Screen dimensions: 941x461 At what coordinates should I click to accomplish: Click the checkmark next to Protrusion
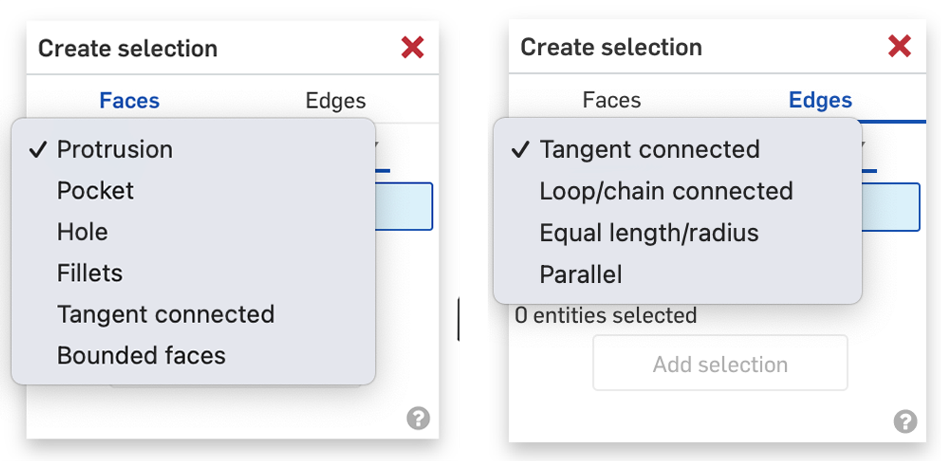pos(37,149)
